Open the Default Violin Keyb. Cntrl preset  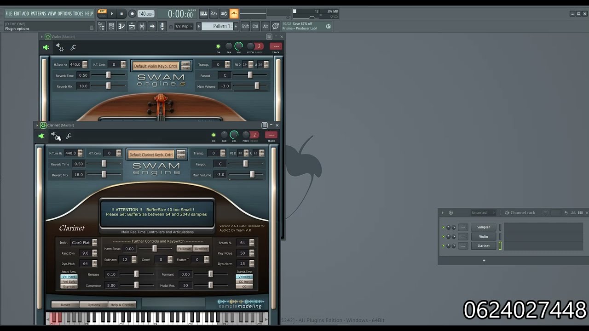tap(156, 66)
